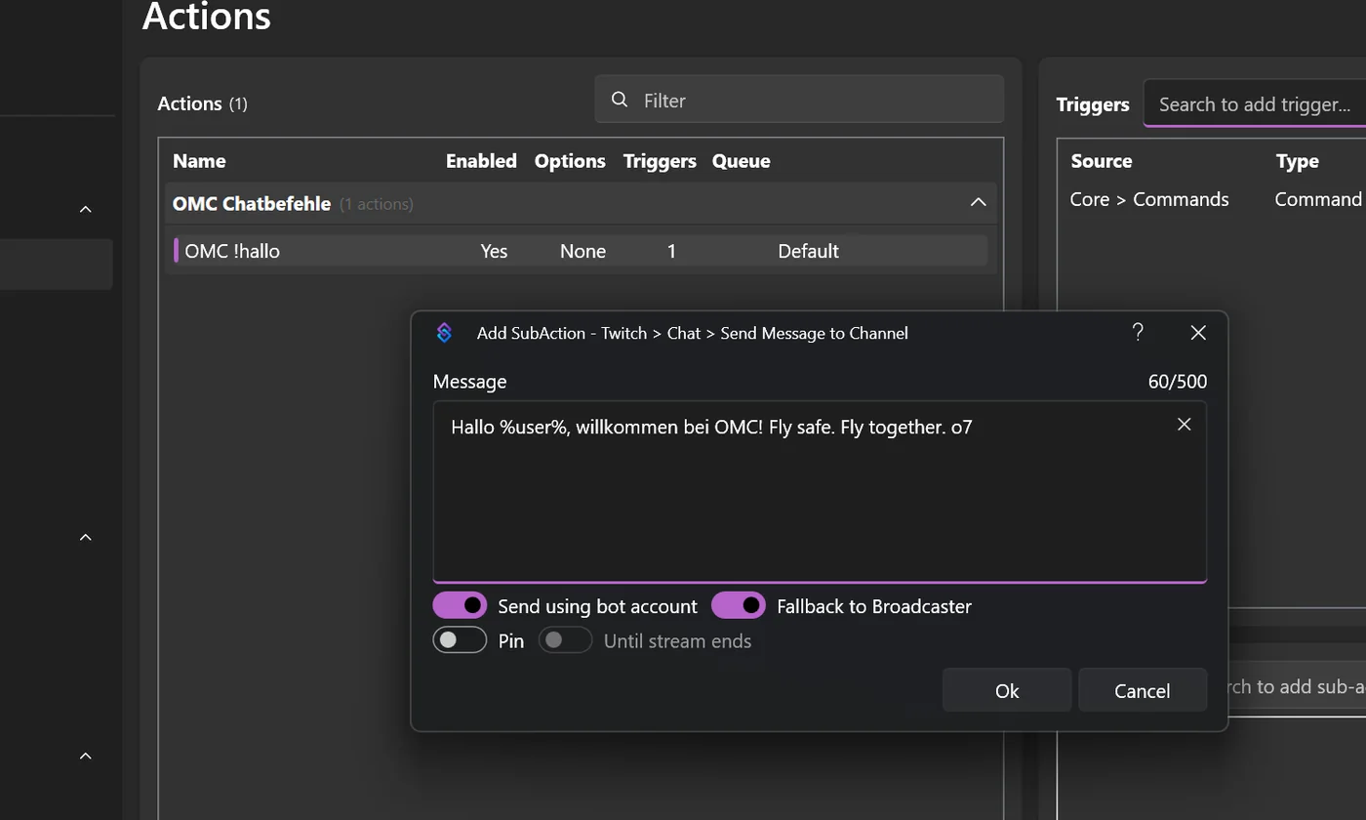Click the Streamer.bot logo in the dialog title bar
Screen dimensions: 1366x820
point(444,333)
